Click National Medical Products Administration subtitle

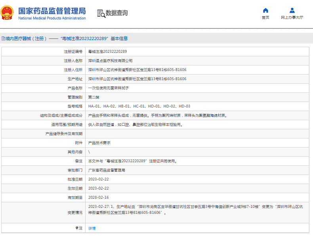52,18
